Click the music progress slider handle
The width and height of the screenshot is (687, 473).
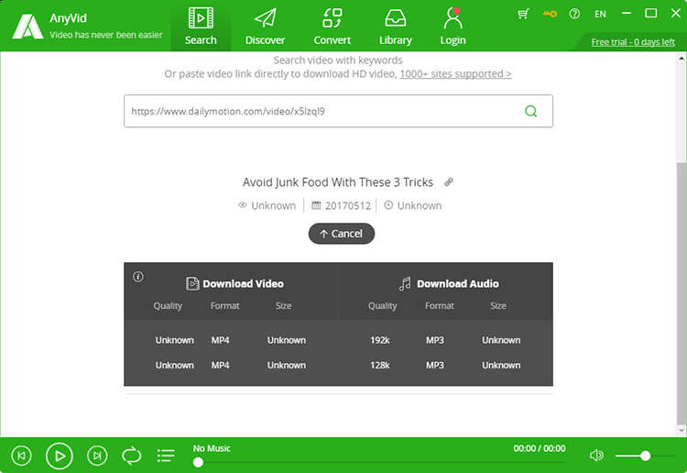click(198, 462)
